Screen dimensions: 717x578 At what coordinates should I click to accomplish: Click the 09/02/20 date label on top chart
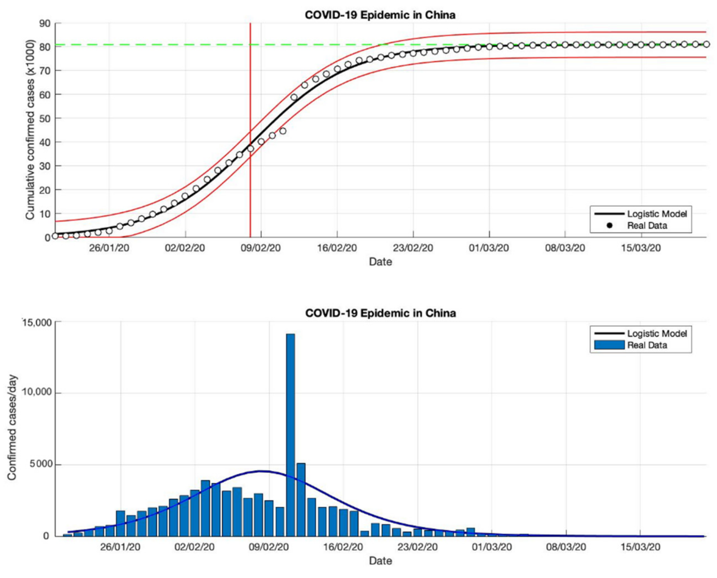260,248
